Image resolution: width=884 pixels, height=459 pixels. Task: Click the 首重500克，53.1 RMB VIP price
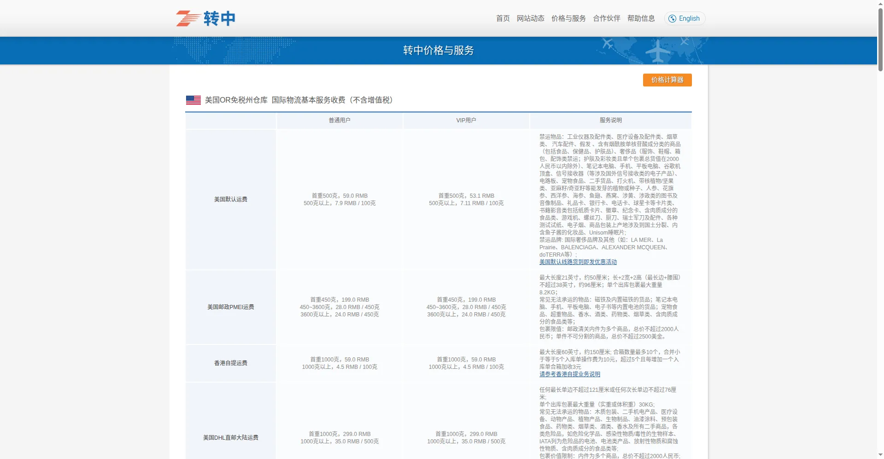click(466, 195)
